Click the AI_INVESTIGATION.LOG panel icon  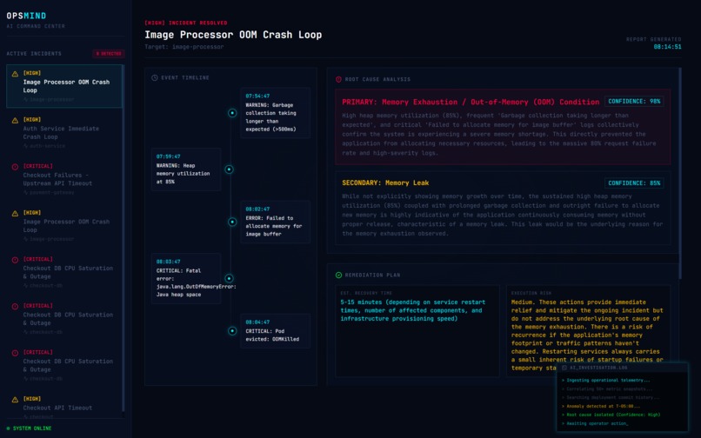pyautogui.click(x=564, y=368)
